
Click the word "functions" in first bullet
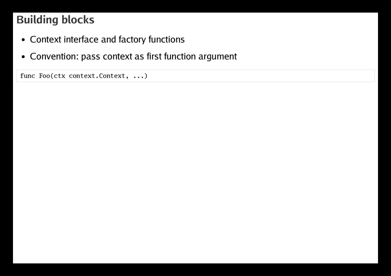click(166, 39)
